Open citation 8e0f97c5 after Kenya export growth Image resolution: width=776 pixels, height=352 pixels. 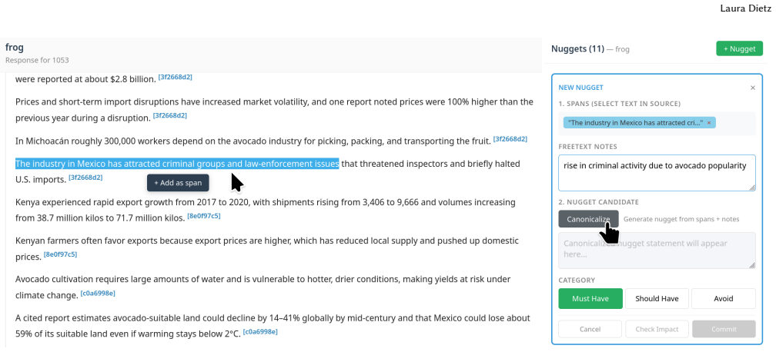tap(204, 215)
